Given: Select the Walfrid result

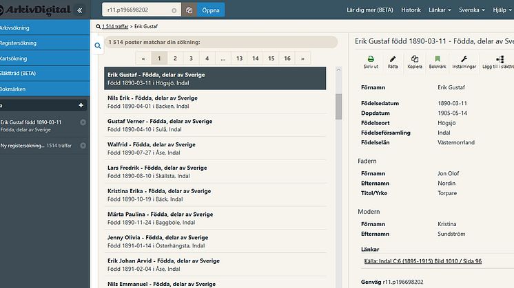Looking at the screenshot, I should (x=215, y=148).
